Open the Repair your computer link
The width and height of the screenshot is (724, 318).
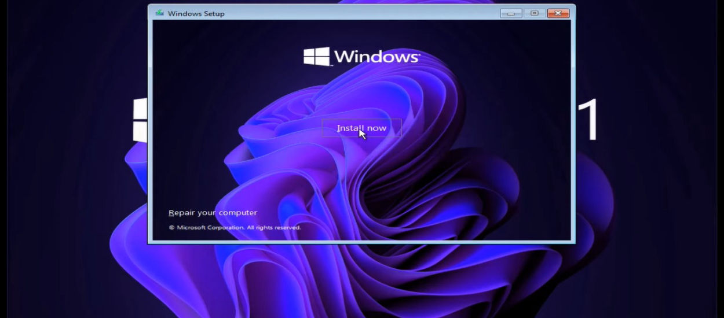pyautogui.click(x=213, y=213)
